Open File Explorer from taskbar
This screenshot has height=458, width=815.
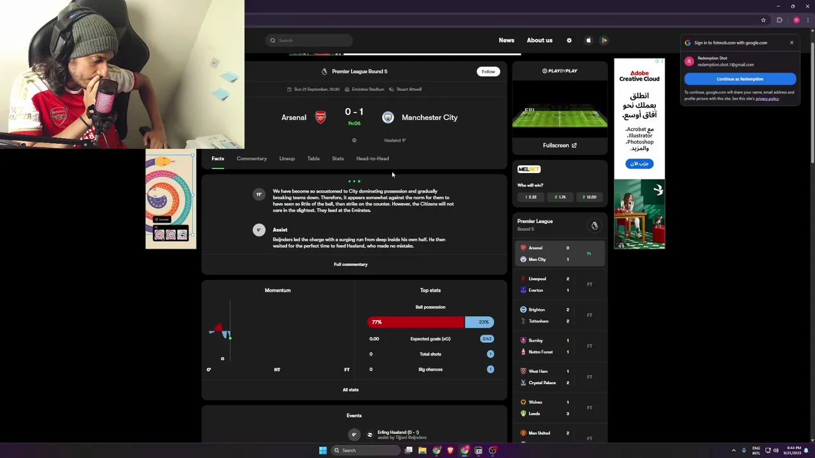(x=422, y=450)
